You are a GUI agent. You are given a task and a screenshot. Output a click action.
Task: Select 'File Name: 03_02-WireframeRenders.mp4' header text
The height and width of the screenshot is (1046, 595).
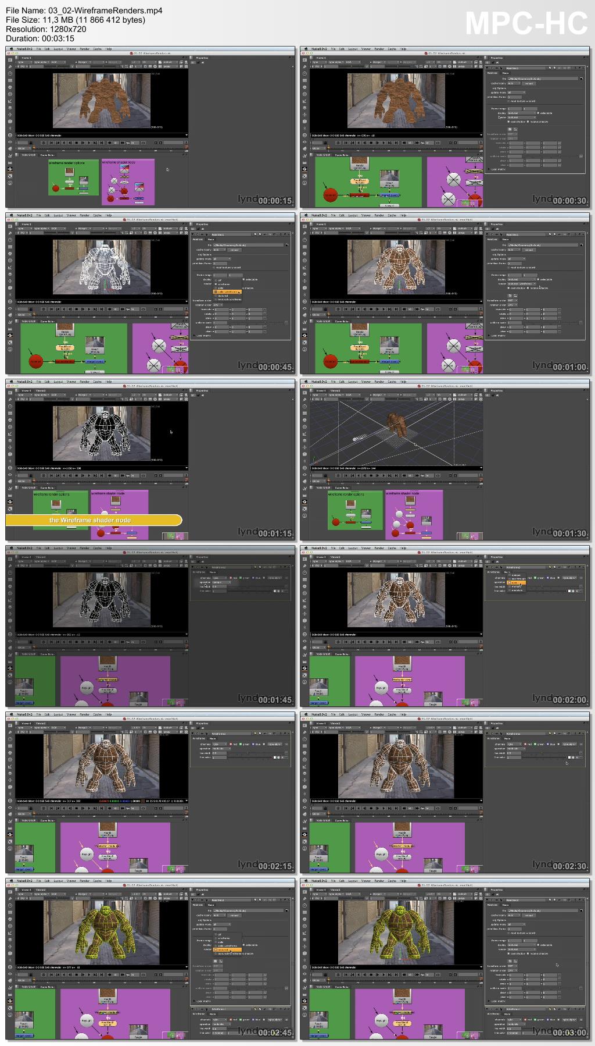tap(84, 10)
